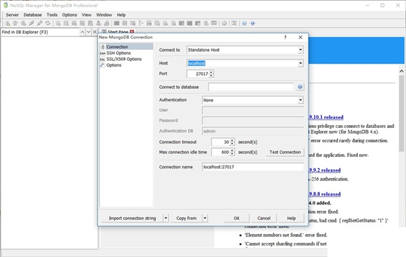Viewport: 406px width, 257px height.
Task: Decrease the Port value
Action: pos(211,75)
